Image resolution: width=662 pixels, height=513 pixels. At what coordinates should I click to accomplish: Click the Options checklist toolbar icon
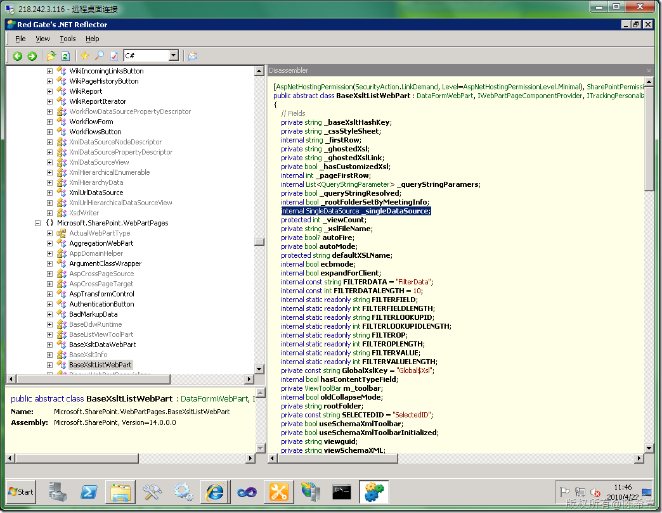114,56
